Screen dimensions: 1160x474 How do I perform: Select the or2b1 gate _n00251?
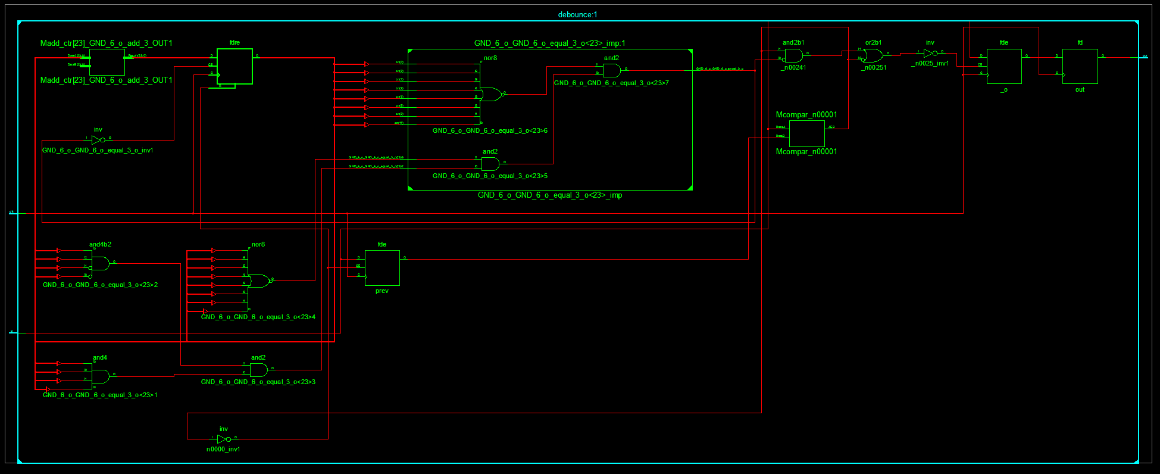(873, 56)
